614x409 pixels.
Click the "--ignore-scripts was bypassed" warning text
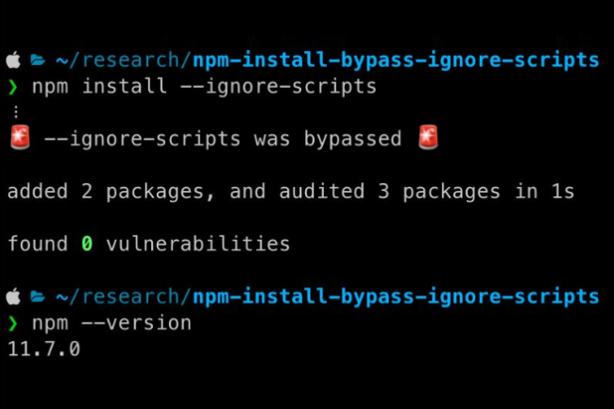coord(223,140)
